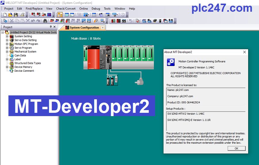259x165 pixels.
Task: Close the Project panel
Action: coord(55,27)
